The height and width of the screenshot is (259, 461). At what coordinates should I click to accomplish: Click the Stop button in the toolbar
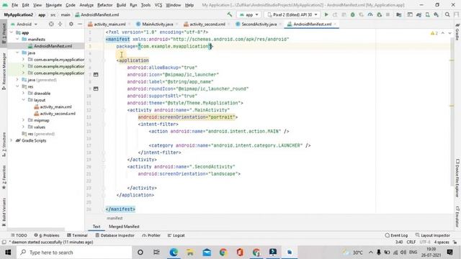(388, 14)
